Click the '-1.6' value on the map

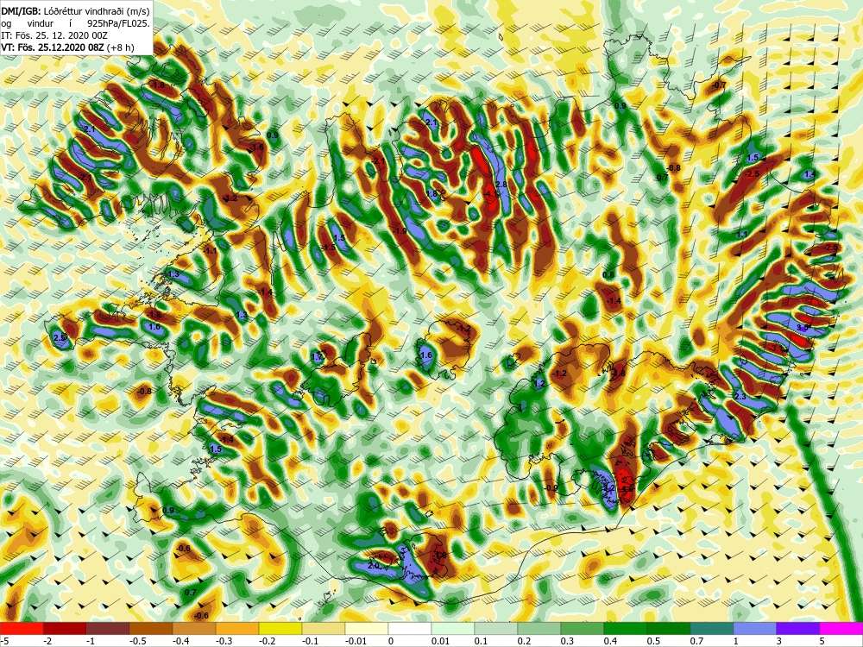(x=256, y=148)
